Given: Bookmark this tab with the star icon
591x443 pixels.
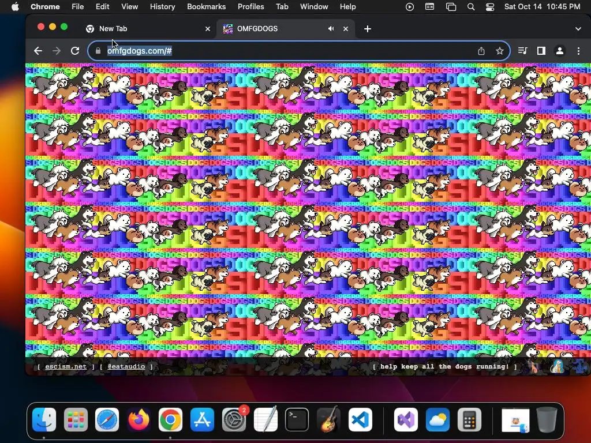Looking at the screenshot, I should click(500, 51).
